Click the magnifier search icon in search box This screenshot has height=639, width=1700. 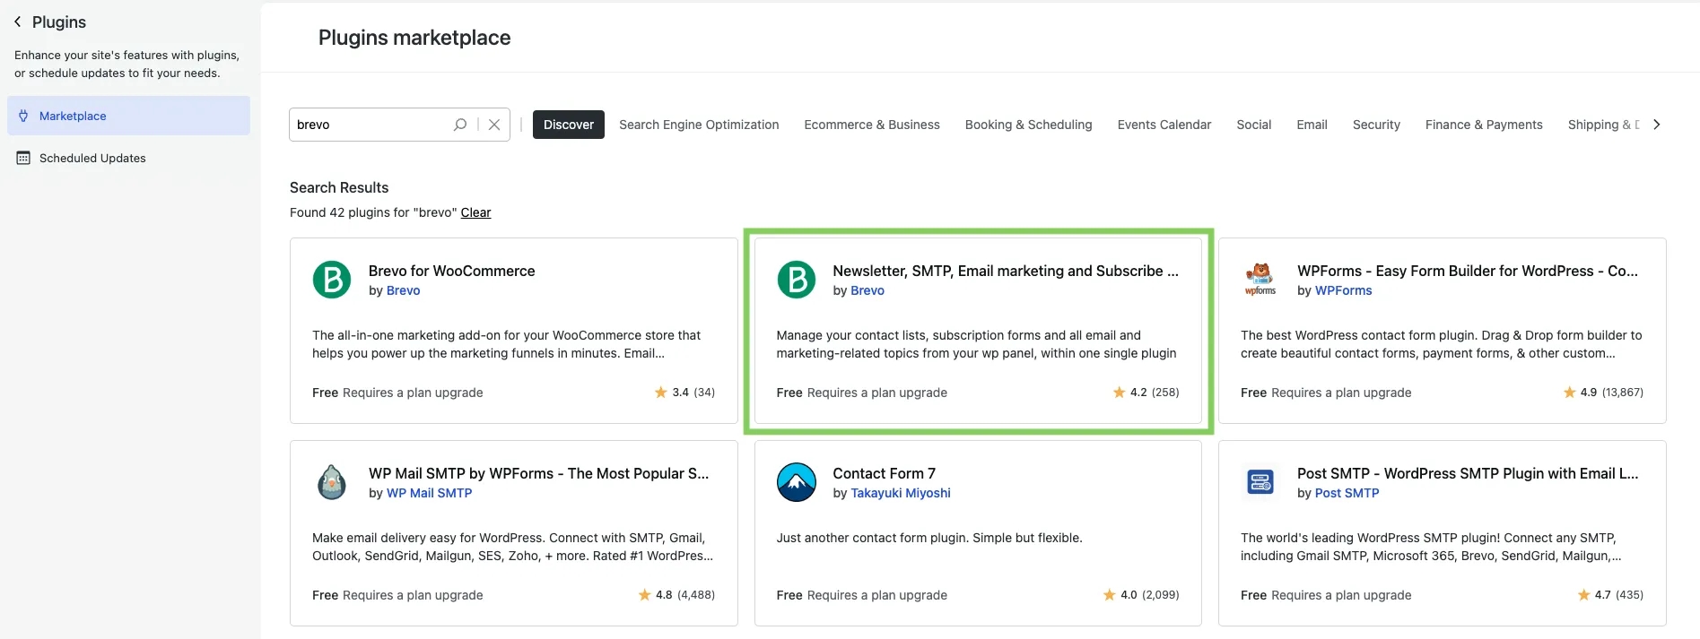click(x=460, y=125)
